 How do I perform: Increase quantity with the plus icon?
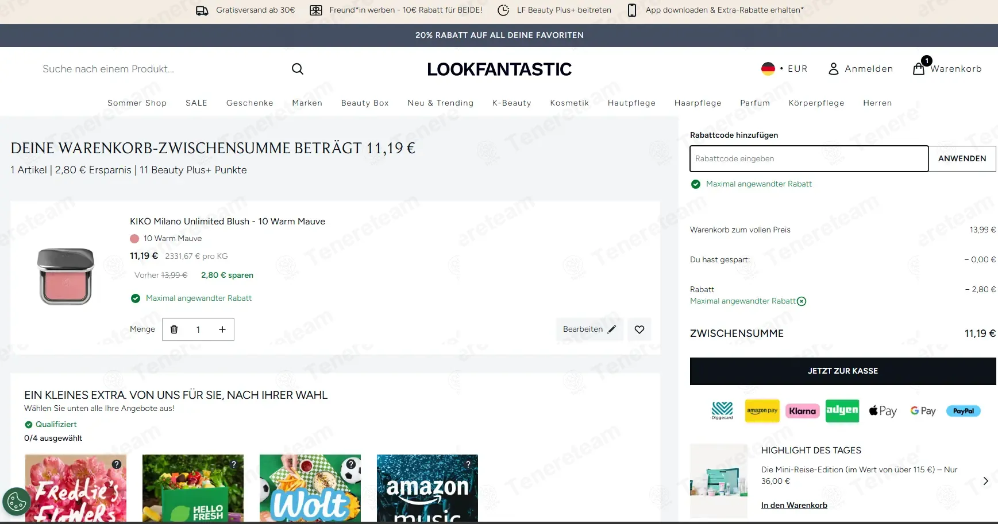(x=222, y=329)
